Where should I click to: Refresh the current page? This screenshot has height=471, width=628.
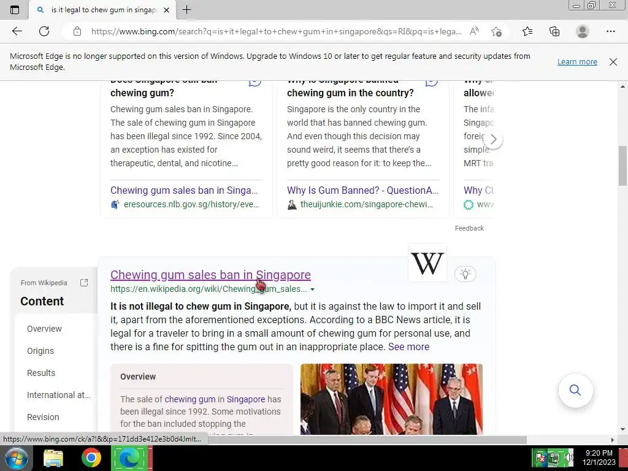click(x=44, y=31)
